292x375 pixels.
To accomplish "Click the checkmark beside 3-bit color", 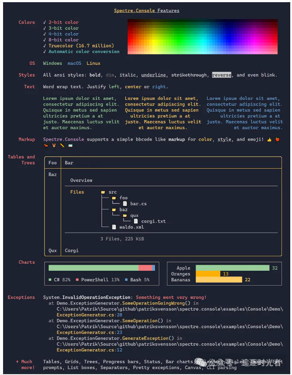I will point(45,28).
